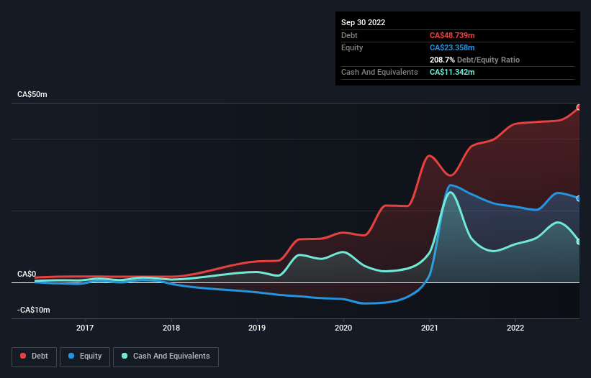Click the blue Equity endpoint marker
The height and width of the screenshot is (378, 591).
[579, 198]
